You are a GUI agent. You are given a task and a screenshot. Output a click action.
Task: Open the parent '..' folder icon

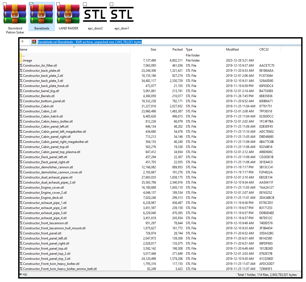coord(21,55)
